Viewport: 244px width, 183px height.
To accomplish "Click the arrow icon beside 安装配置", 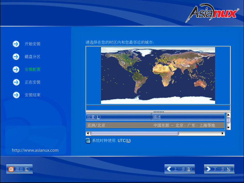I will click(16, 69).
